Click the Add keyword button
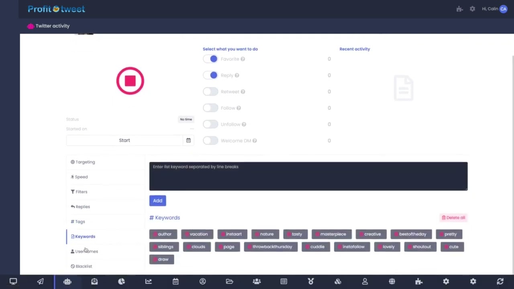 (157, 201)
